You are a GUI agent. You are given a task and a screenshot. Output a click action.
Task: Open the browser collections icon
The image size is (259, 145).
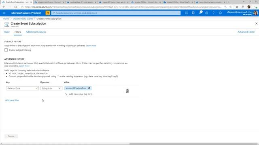(237, 7)
